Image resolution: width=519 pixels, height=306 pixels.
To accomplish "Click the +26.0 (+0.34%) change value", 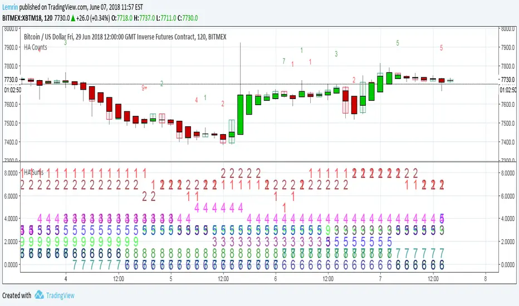I will tap(93, 18).
